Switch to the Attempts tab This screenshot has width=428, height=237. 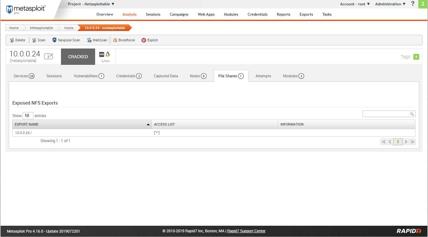click(x=263, y=76)
